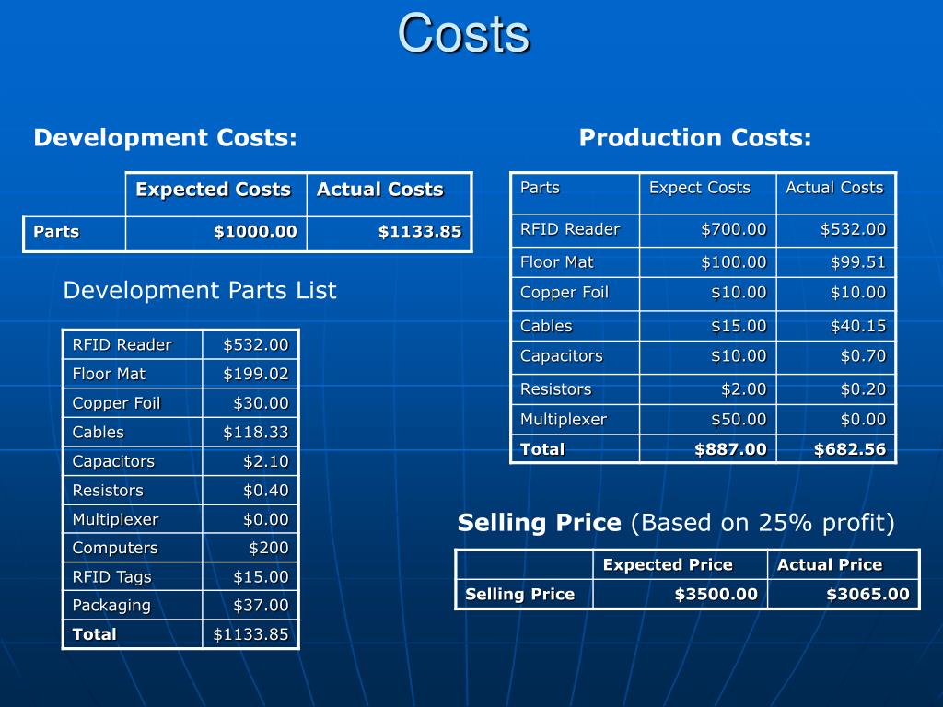
Task: Click the "$200" Computers cost
Action: (x=269, y=548)
